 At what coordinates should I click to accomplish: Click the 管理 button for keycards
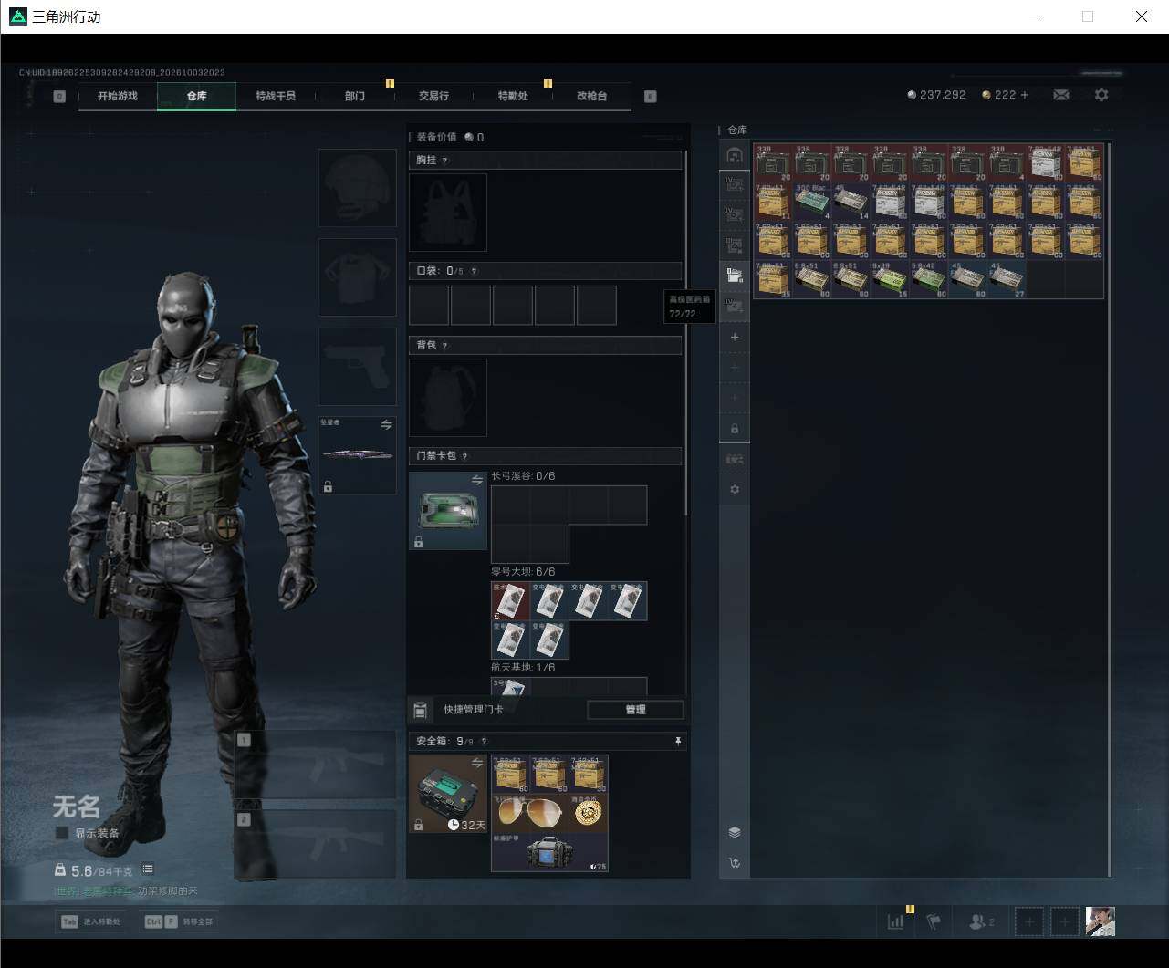tap(635, 710)
